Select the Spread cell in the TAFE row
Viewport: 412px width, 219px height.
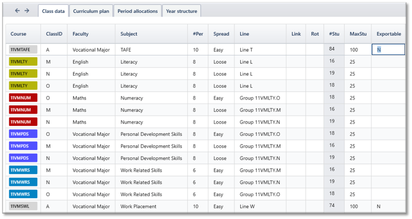click(x=221, y=50)
